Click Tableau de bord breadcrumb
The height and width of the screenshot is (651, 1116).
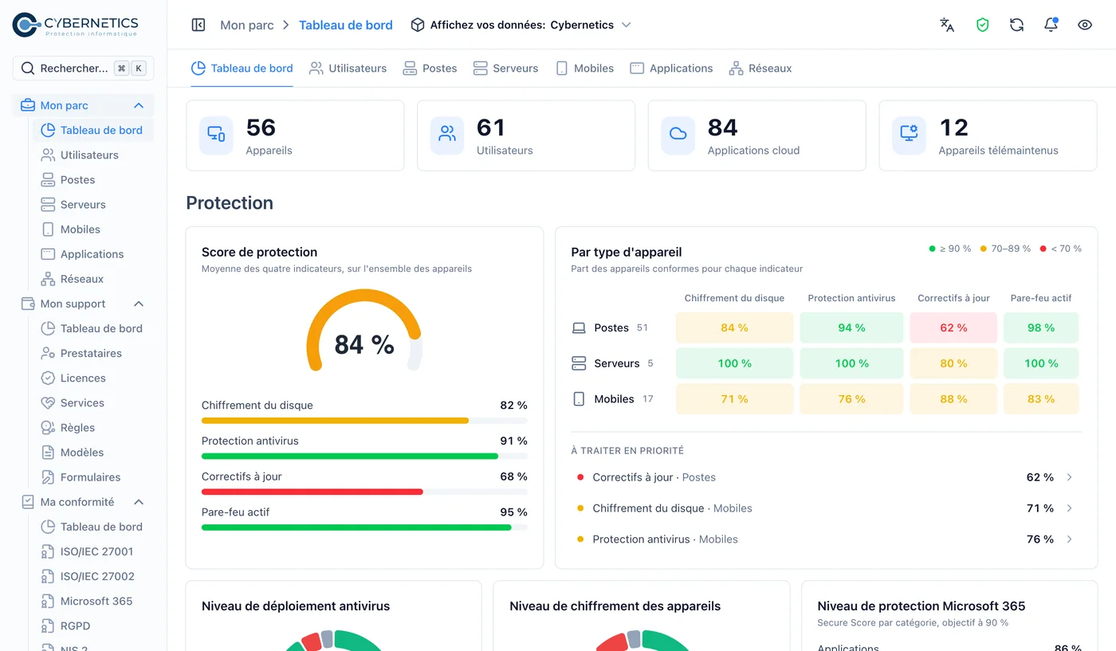346,25
